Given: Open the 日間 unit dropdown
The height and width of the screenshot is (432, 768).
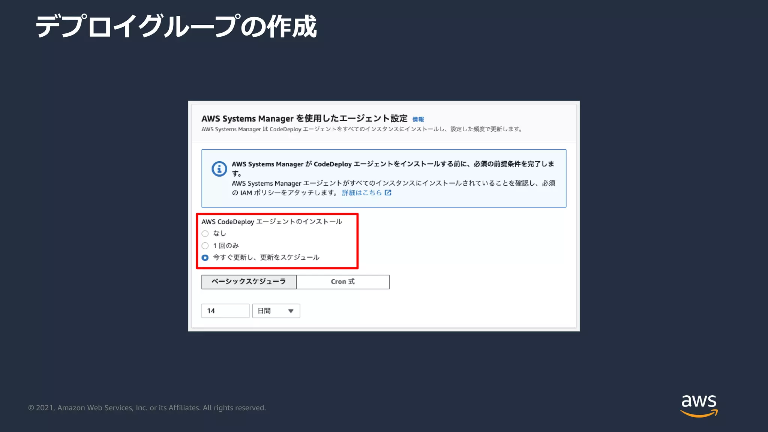Looking at the screenshot, I should point(276,311).
